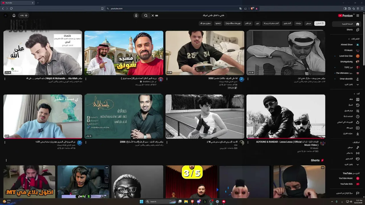Open the Lessa Lessa music video thumbnail
365x205 pixels.
tap(286, 116)
